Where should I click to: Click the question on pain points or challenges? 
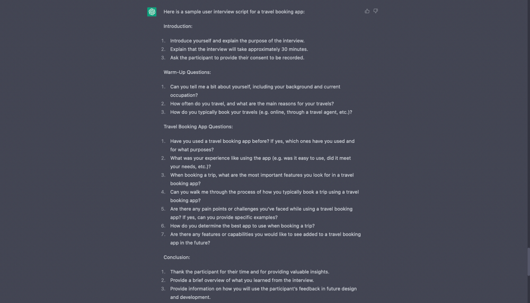(x=261, y=213)
